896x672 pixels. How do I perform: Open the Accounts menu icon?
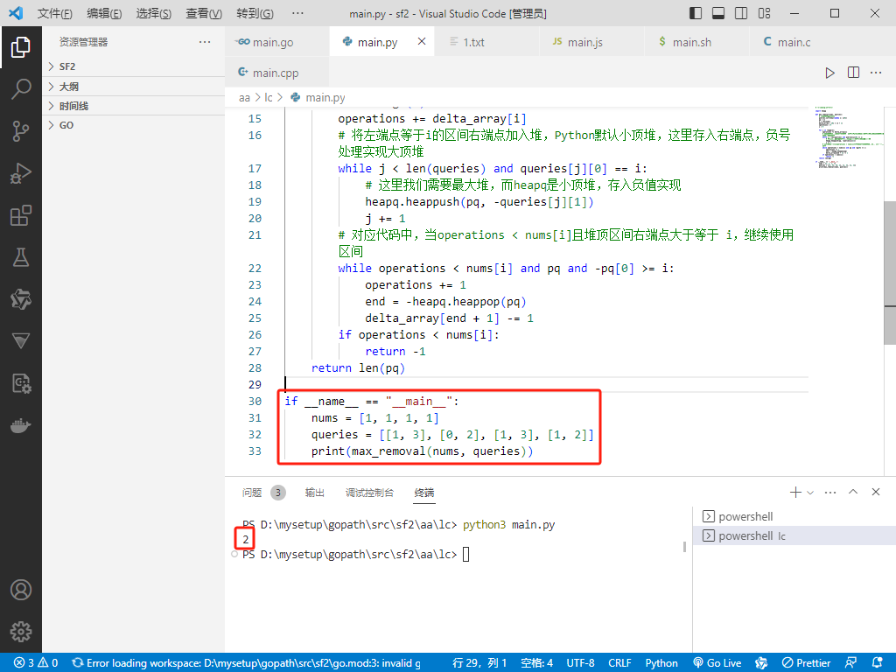coord(21,590)
